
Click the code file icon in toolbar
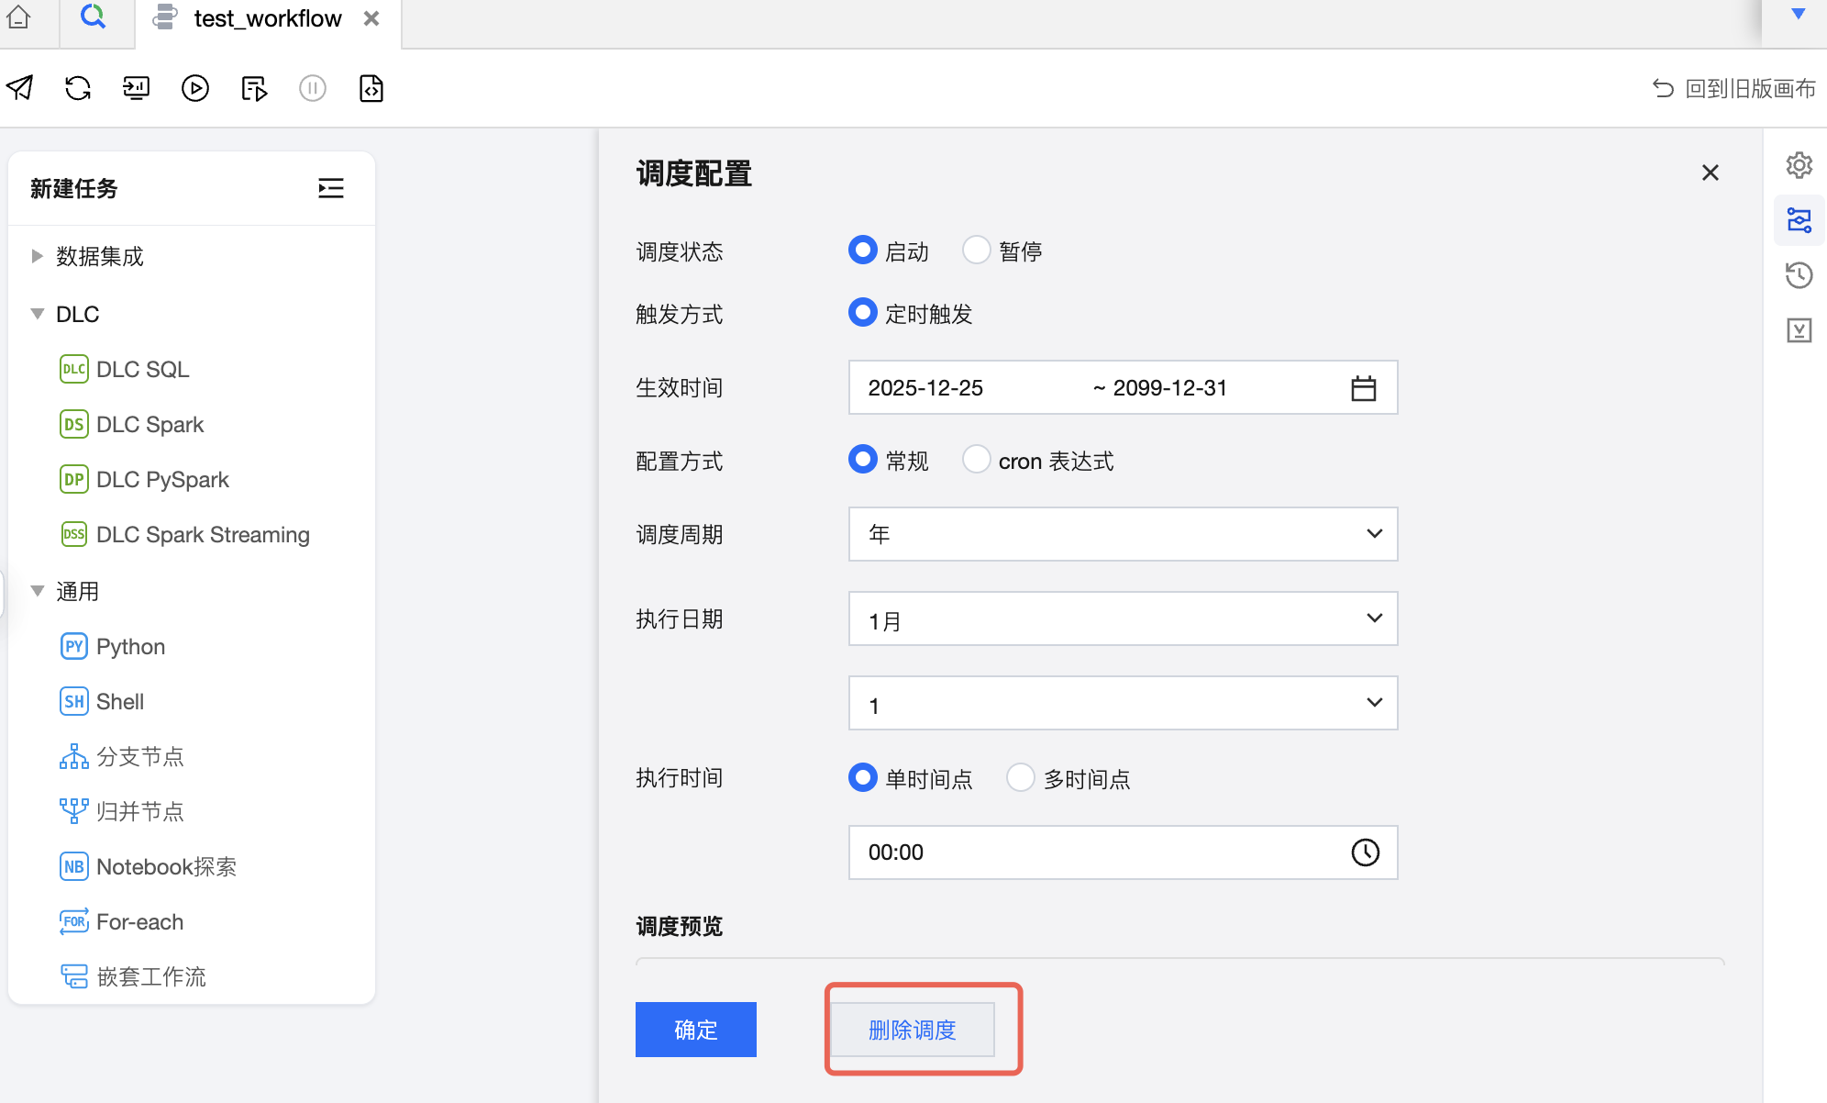tap(371, 88)
